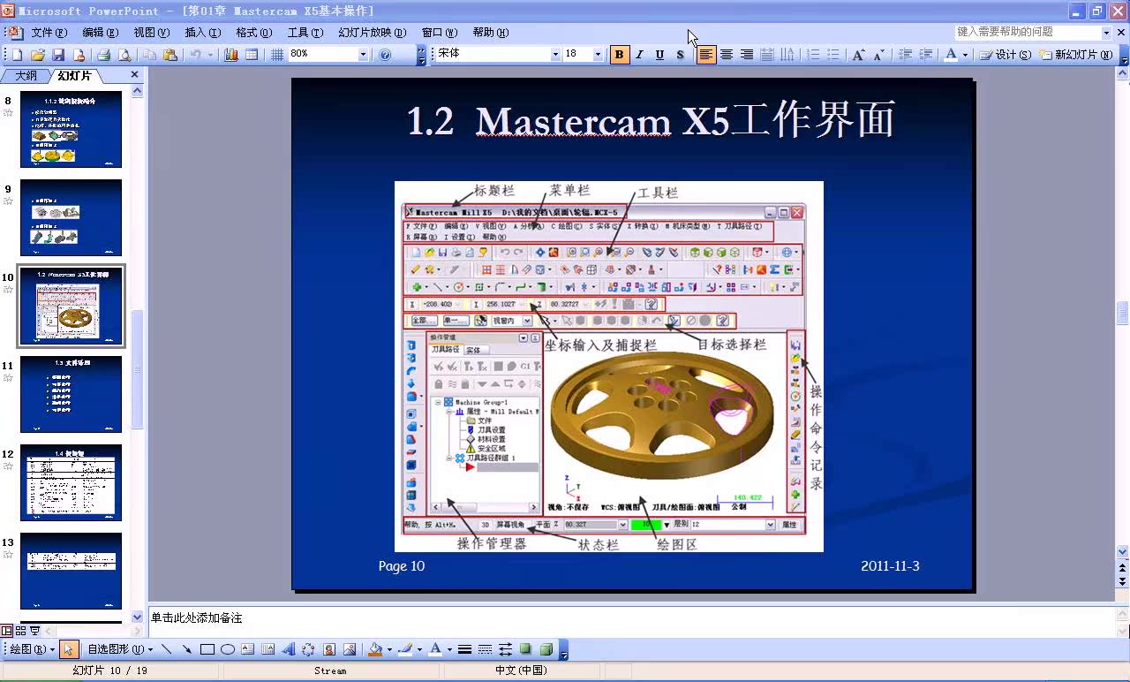Screen dimensions: 1130x682
Task: Increase the font size
Action: coord(858,55)
